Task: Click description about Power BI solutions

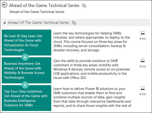Action: tap(92, 97)
